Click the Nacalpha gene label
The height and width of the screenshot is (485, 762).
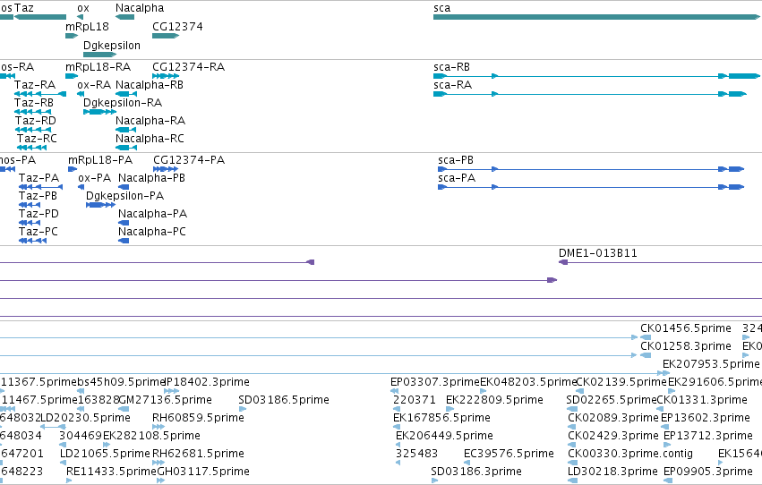[140, 8]
